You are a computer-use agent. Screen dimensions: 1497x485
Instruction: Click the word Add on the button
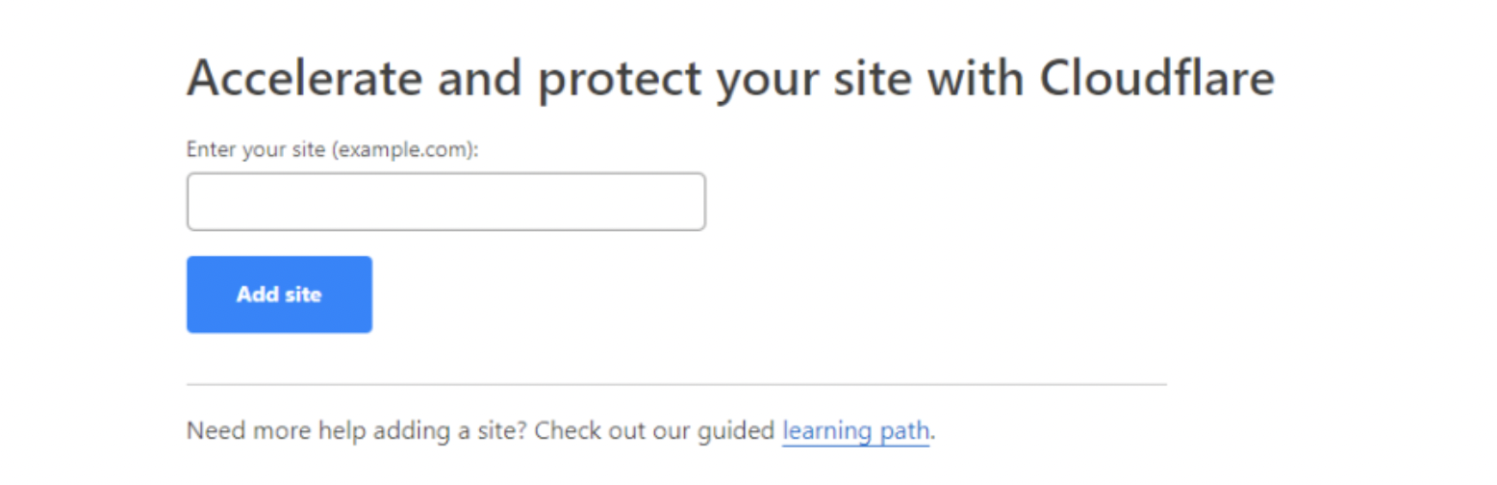pos(256,294)
